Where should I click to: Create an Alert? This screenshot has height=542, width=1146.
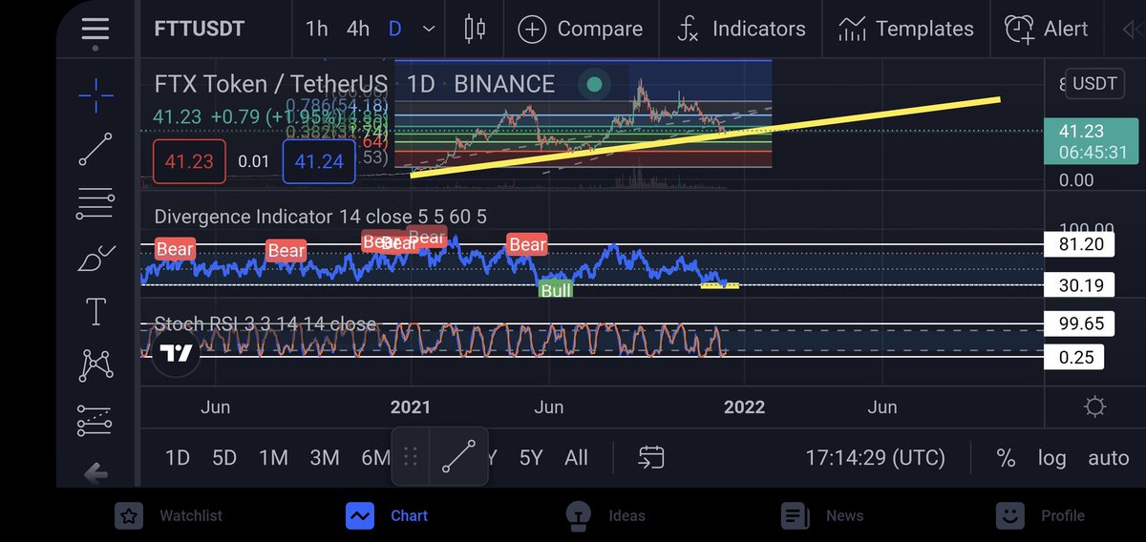pos(1046,29)
